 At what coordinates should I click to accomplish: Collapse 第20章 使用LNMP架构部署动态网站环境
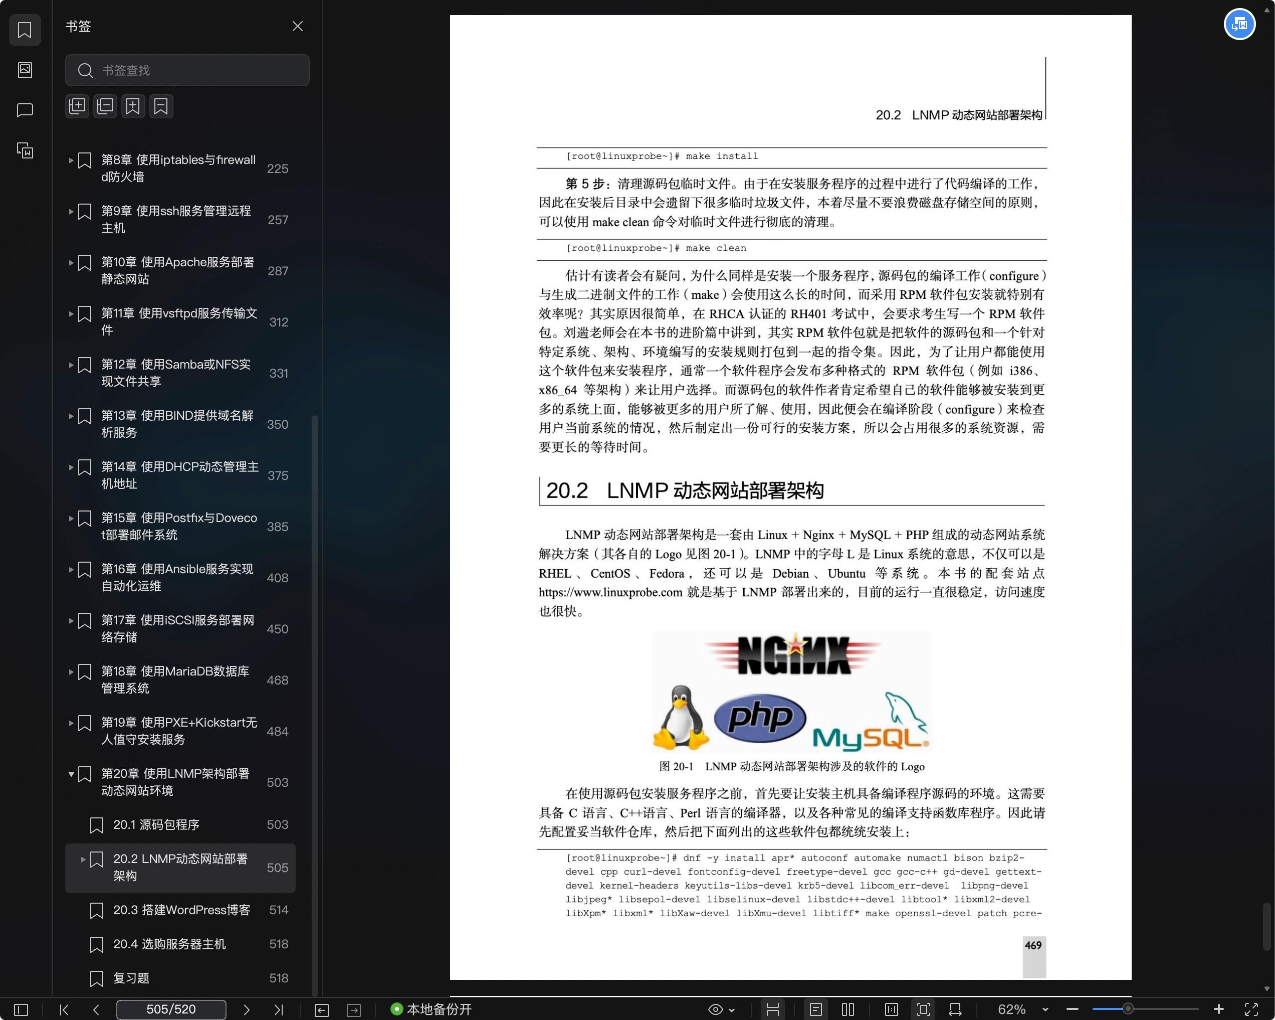click(x=71, y=774)
